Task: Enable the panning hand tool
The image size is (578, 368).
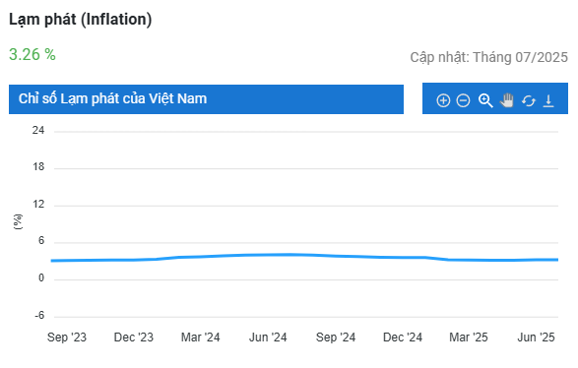Action: pos(507,100)
